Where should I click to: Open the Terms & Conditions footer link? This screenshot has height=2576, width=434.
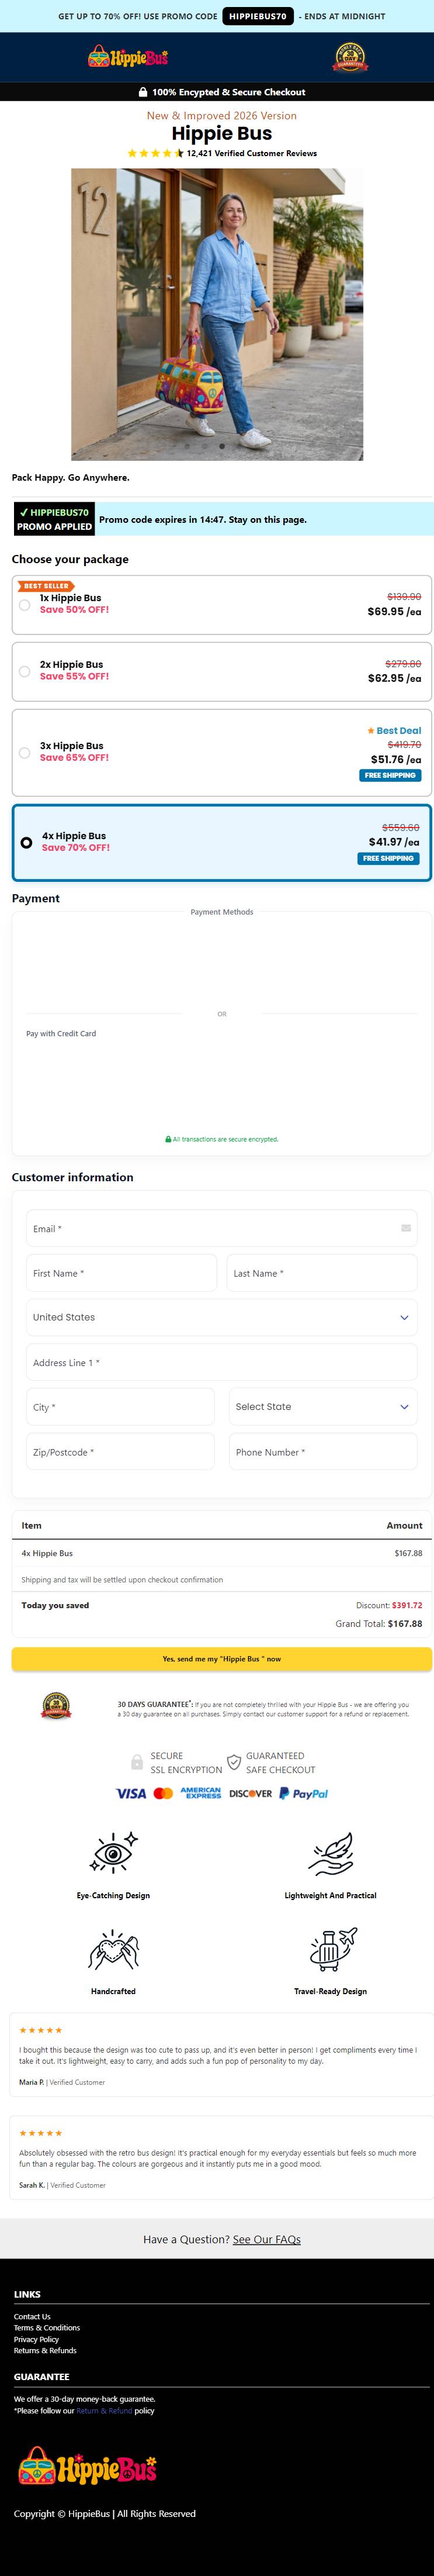tap(47, 2327)
